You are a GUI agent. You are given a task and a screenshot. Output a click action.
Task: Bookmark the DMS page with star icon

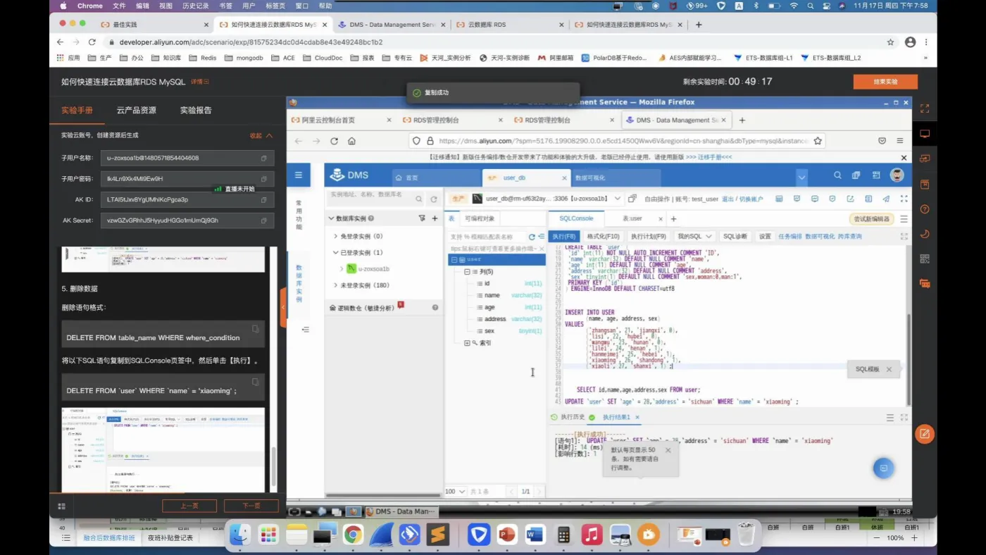[818, 141]
